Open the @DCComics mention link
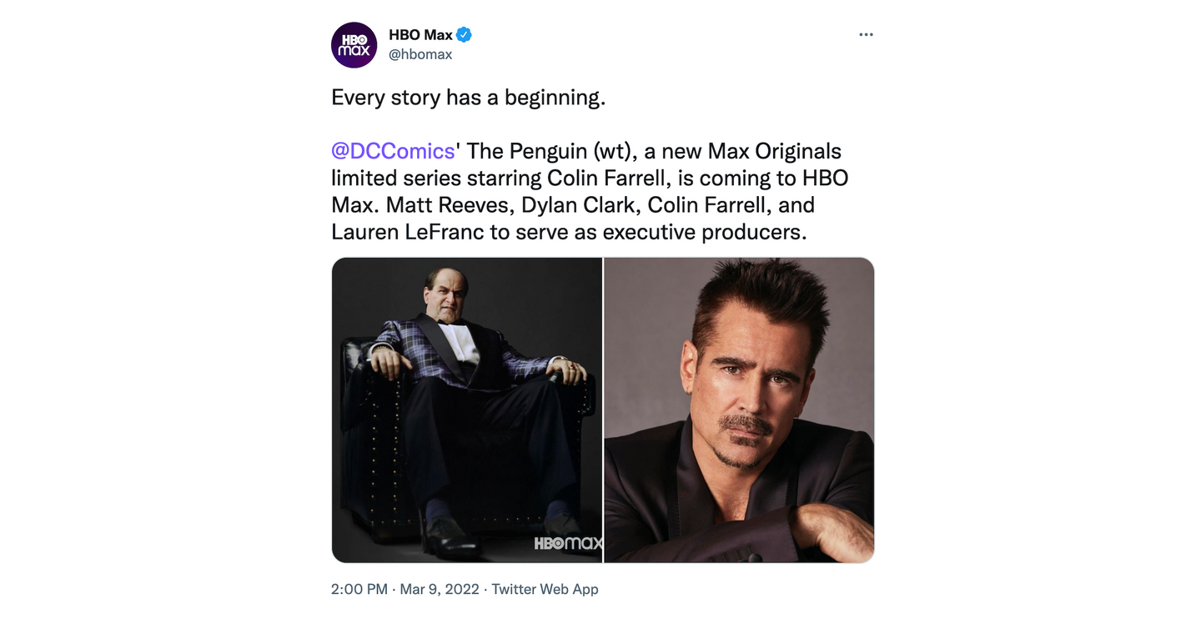1201x629 pixels. (392, 151)
